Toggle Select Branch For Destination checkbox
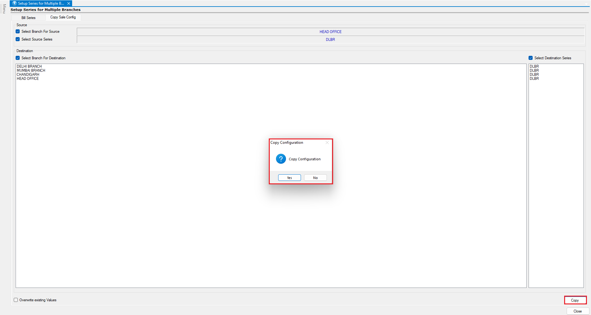The image size is (591, 315). click(18, 58)
